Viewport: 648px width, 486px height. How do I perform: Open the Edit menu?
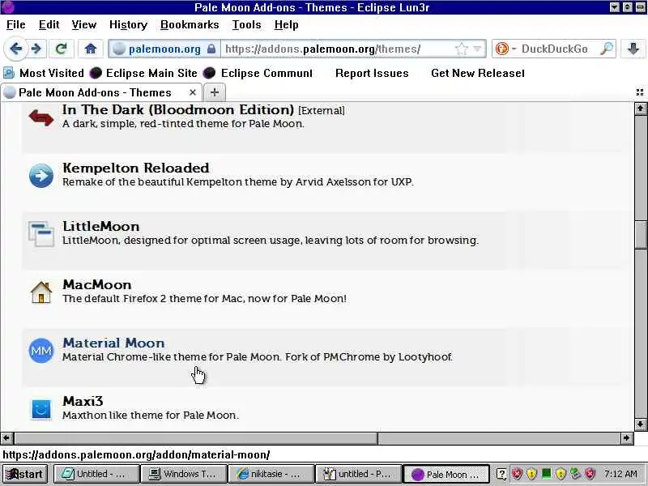point(49,25)
